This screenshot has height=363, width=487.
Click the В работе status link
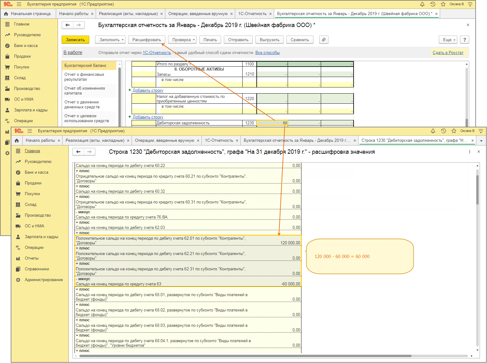pyautogui.click(x=73, y=52)
